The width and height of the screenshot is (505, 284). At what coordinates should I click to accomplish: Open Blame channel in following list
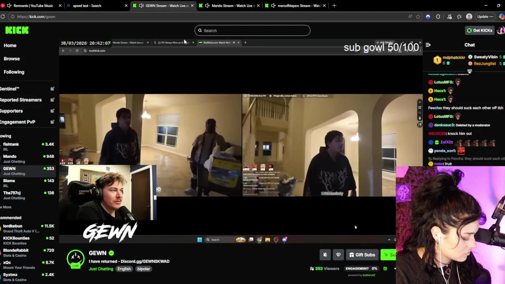[x=28, y=183]
